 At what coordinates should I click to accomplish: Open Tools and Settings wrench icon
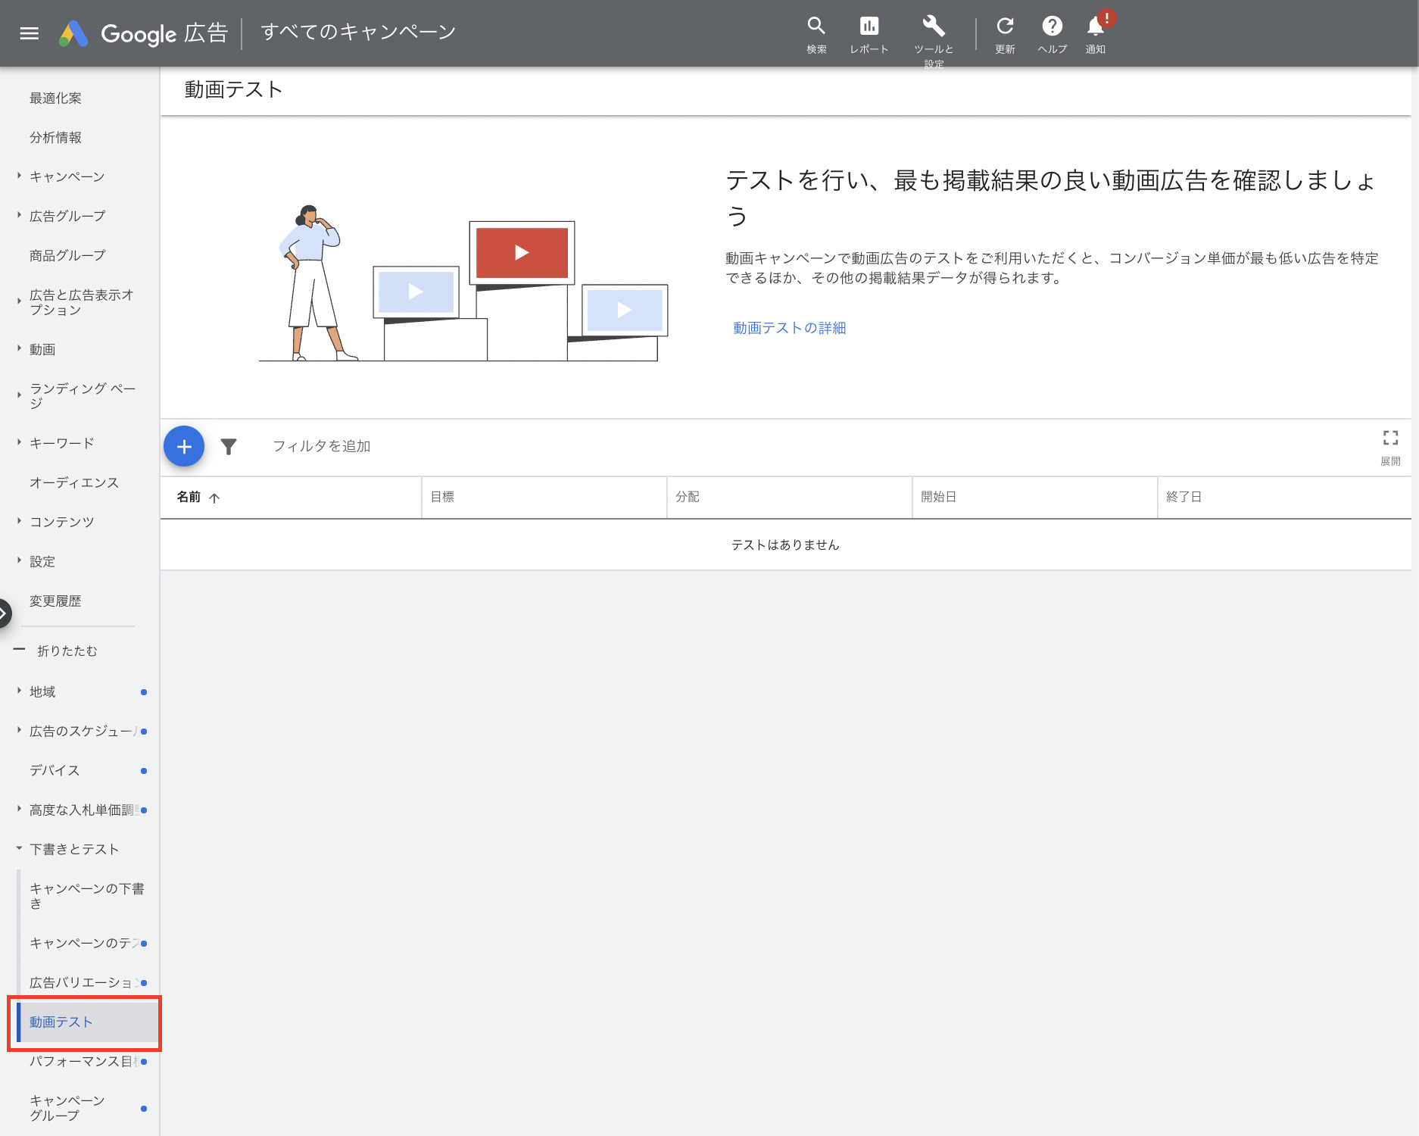933,27
